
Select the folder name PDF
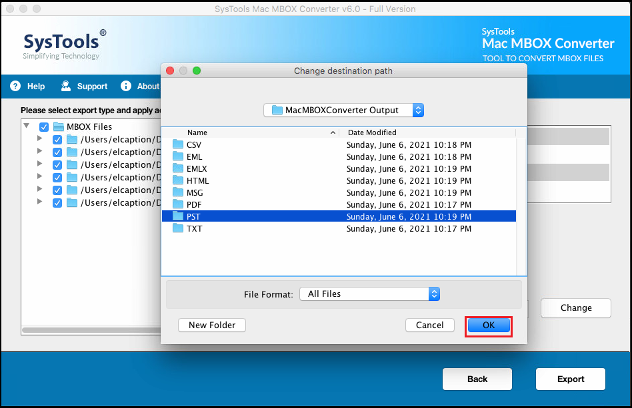pos(194,205)
